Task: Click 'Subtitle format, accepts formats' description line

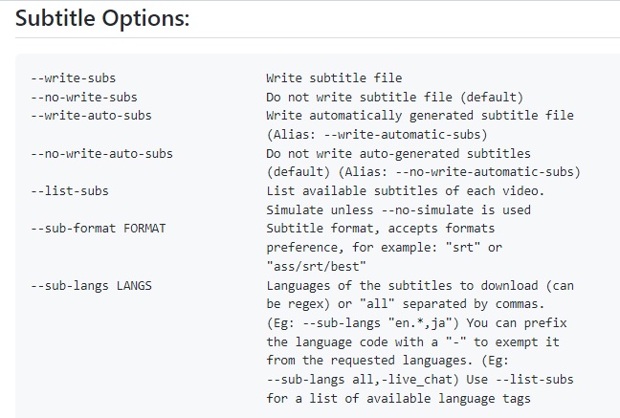Action: 380,229
